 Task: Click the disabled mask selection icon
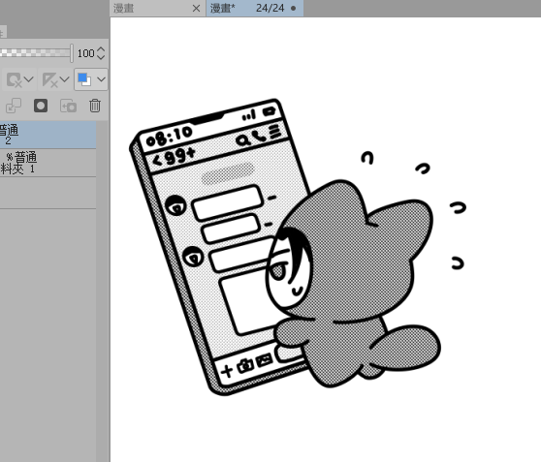tap(15, 80)
